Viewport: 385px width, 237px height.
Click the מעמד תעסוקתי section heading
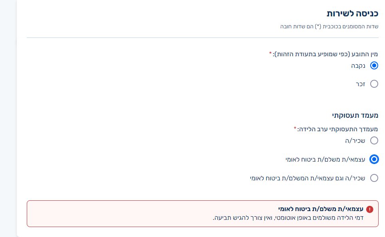(x=355, y=115)
